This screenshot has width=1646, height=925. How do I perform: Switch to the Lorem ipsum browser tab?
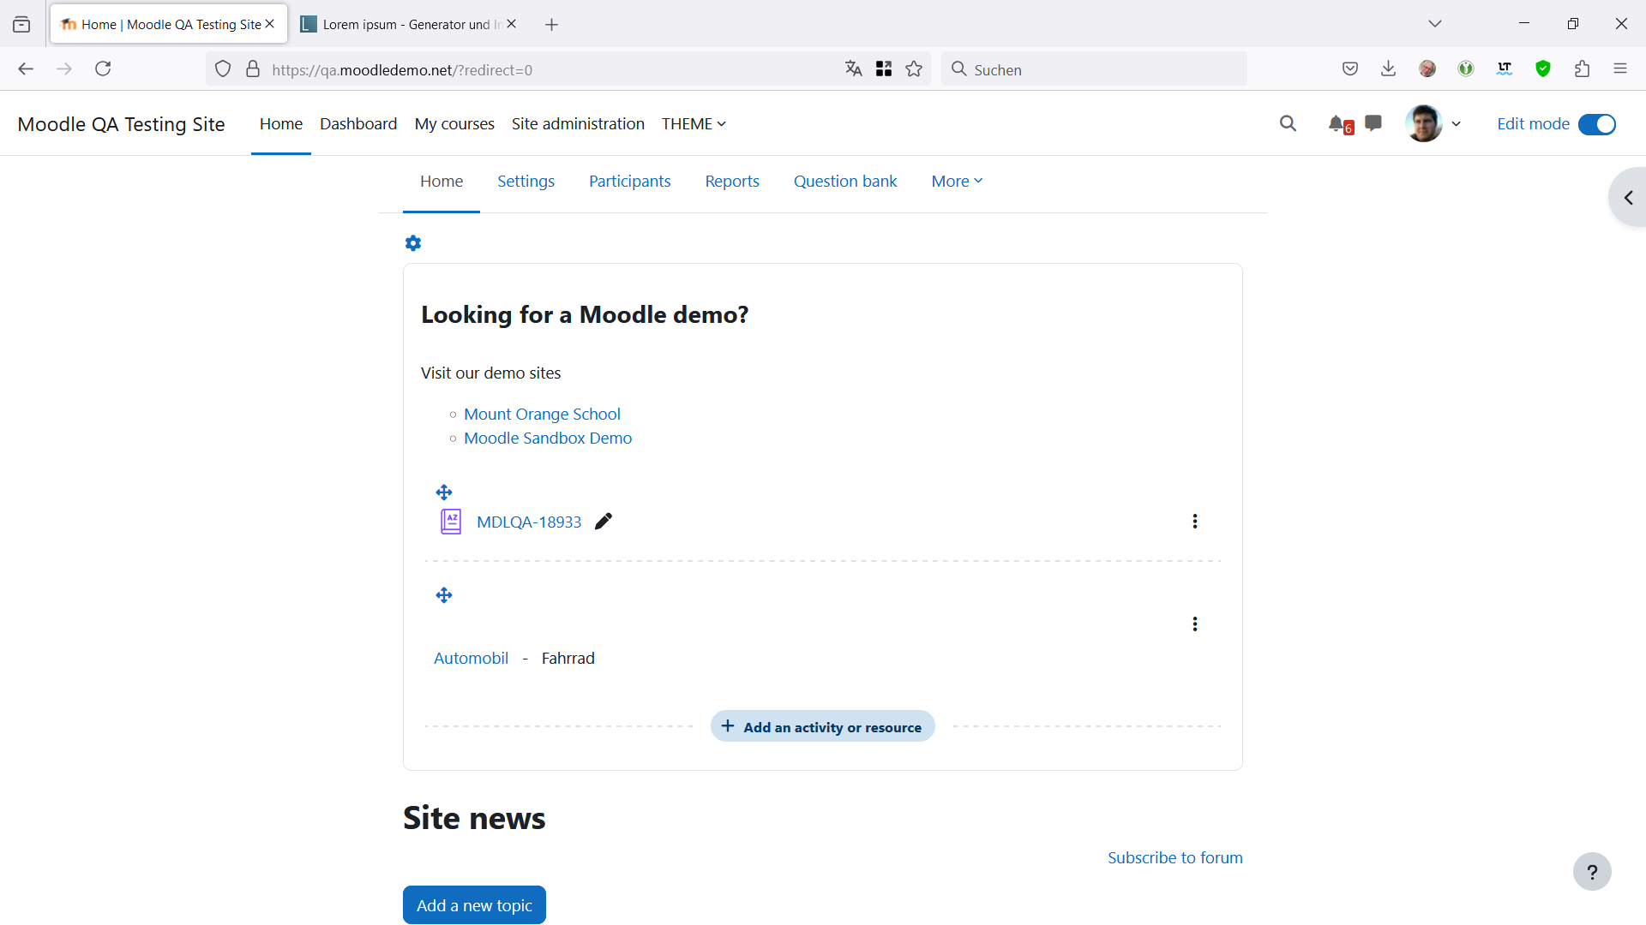coord(403,25)
